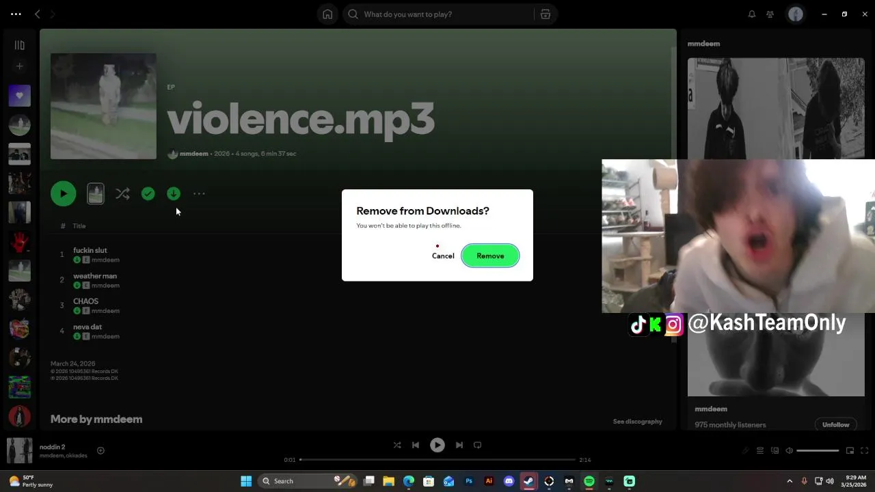The height and width of the screenshot is (492, 875).
Task: Seek along the playback progress bar
Action: click(437, 460)
